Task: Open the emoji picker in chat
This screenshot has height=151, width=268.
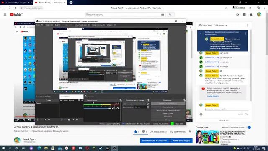Action: click(x=201, y=114)
